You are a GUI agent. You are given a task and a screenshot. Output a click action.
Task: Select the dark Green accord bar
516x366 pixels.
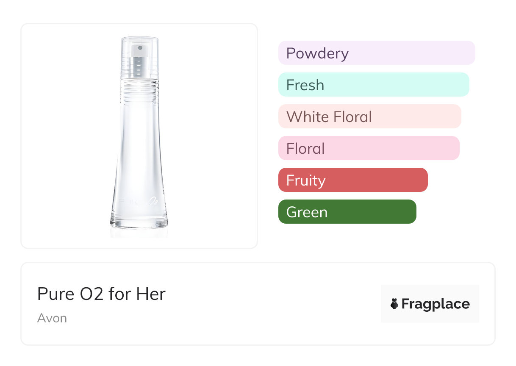tap(347, 212)
